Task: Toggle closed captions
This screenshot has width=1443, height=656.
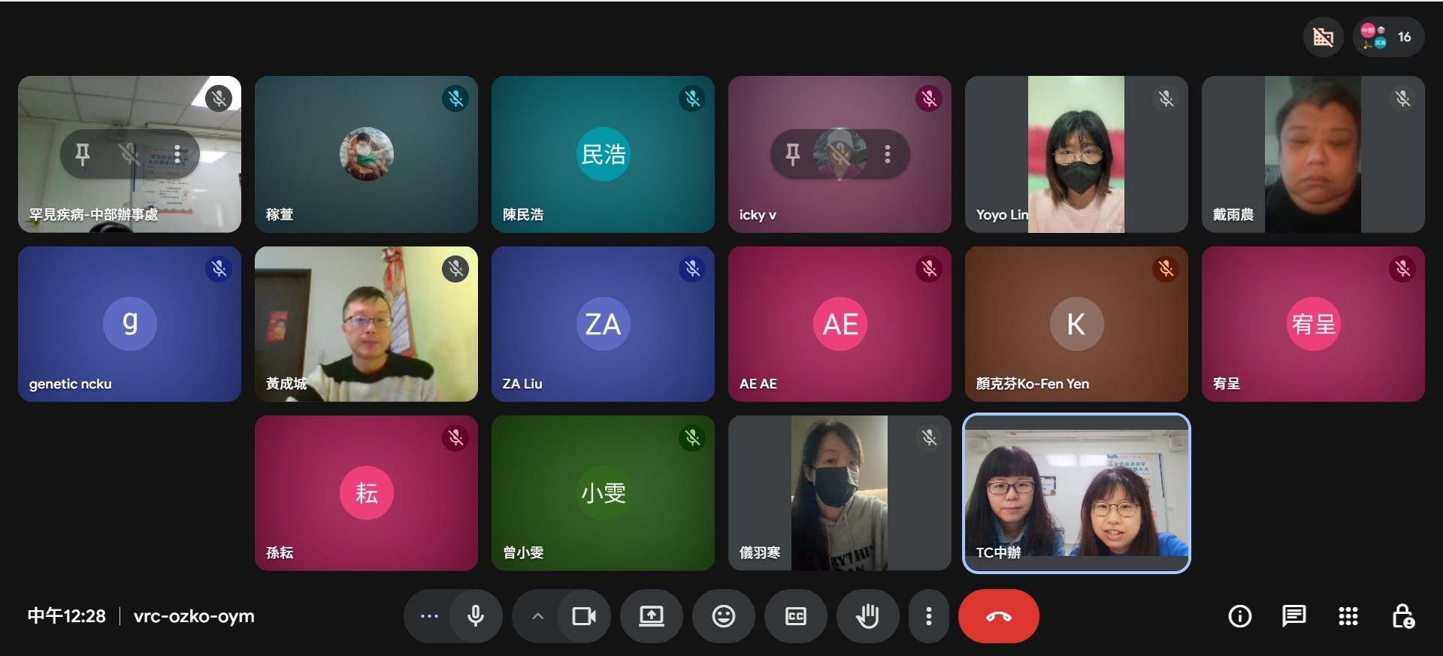Action: tap(795, 616)
